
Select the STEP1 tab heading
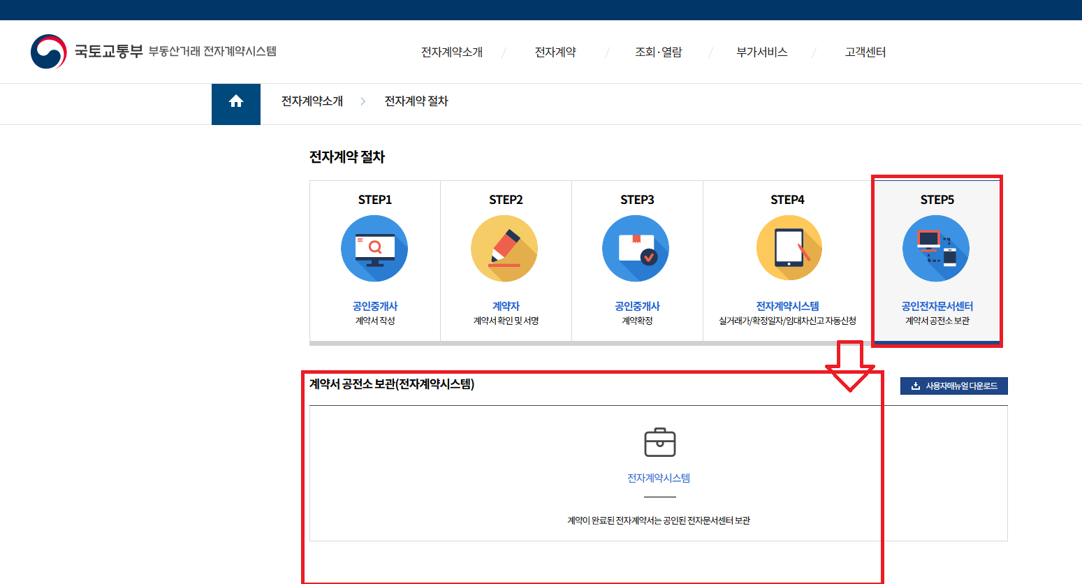[375, 200]
